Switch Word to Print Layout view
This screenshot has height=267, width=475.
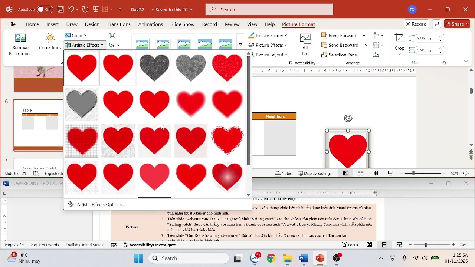click(x=384, y=245)
